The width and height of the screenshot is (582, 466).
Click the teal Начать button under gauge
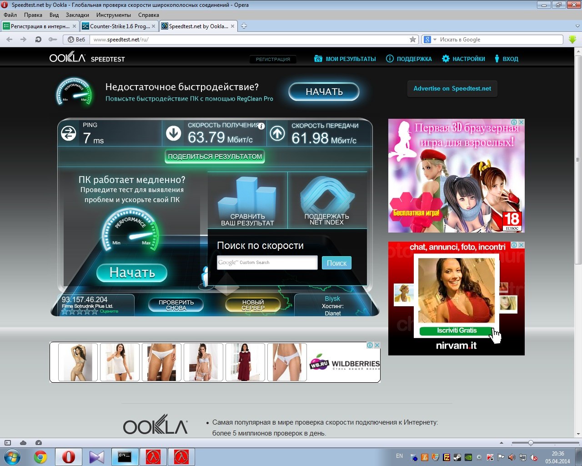pos(132,273)
